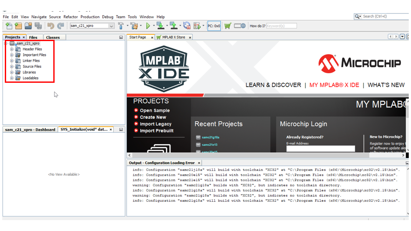Image resolution: width=411 pixels, height=231 pixels.
Task: Click the Clean and Build icon
Action: coord(134,26)
